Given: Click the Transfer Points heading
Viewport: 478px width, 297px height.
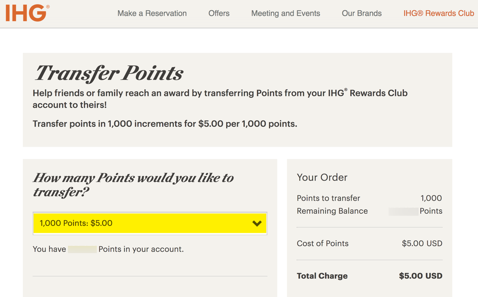Looking at the screenshot, I should 109,73.
